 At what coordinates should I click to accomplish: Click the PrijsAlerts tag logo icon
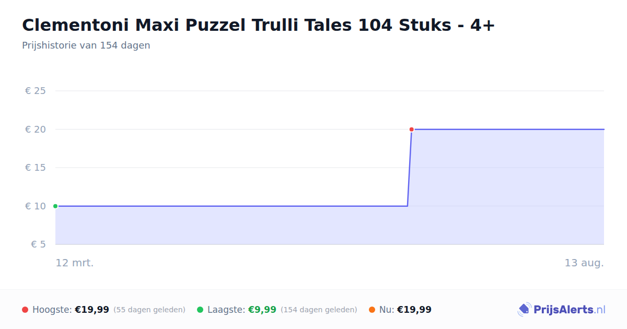[524, 310]
